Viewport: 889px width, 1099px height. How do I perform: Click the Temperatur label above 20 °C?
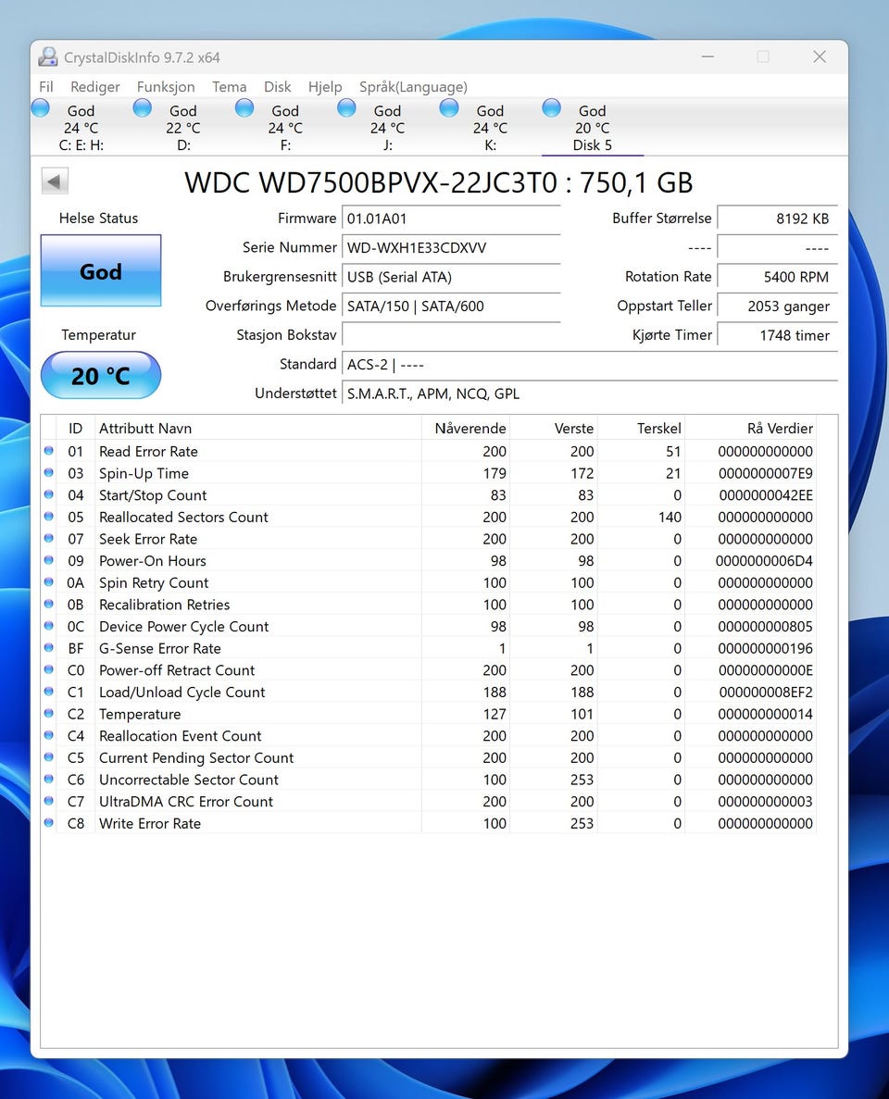(99, 334)
